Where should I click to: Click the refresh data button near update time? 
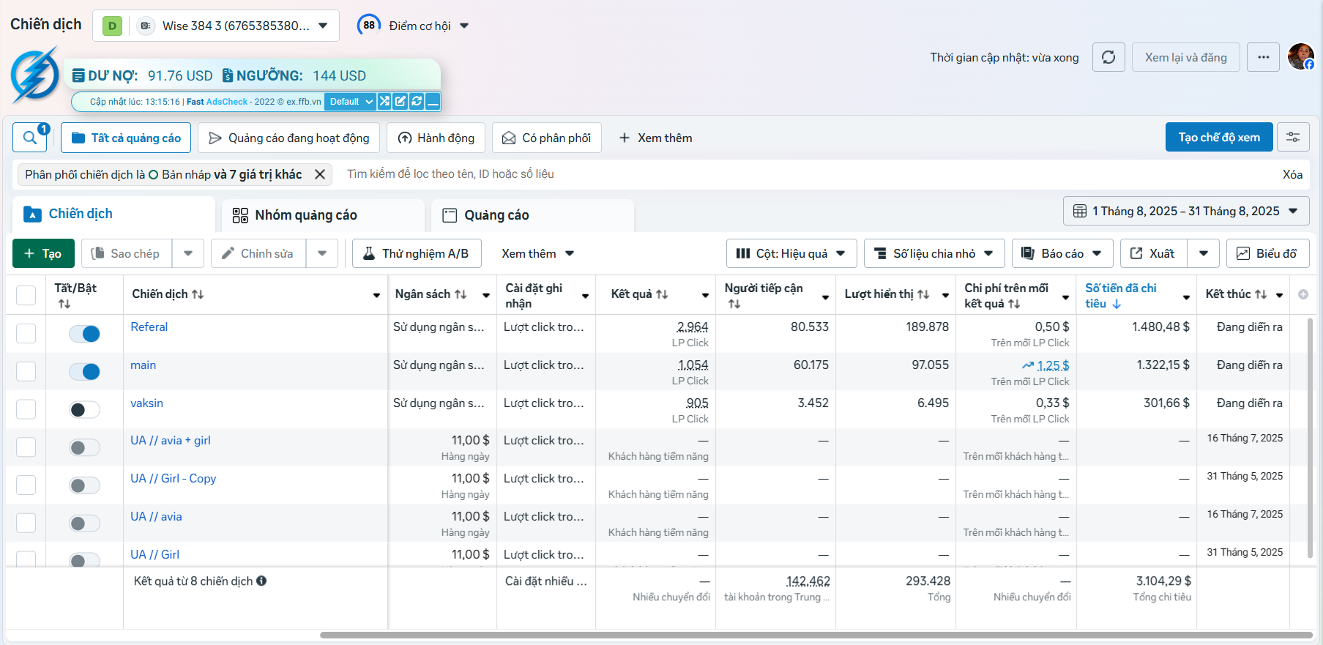(x=1108, y=57)
